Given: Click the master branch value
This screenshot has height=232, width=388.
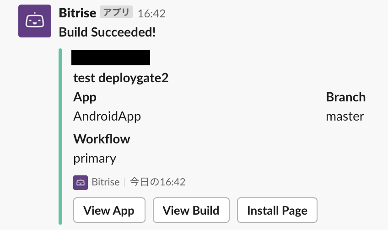Looking at the screenshot, I should pos(345,116).
